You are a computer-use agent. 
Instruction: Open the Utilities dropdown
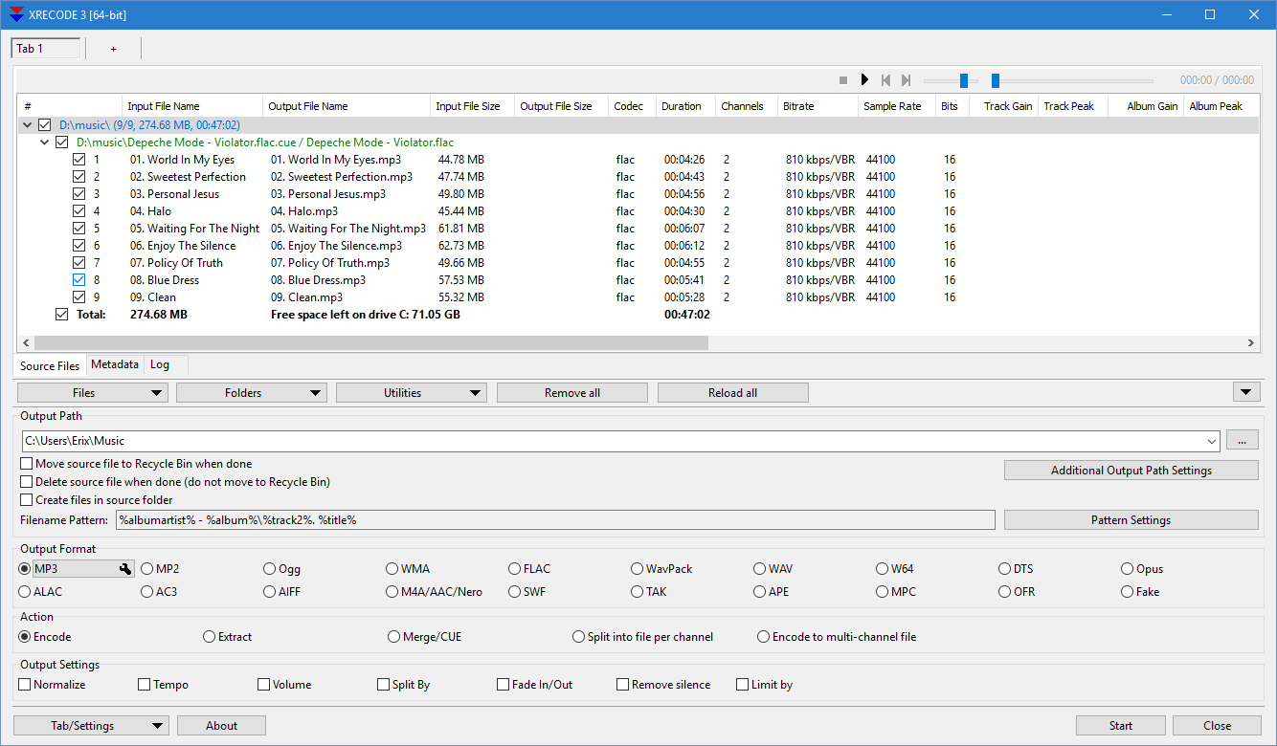tap(411, 392)
